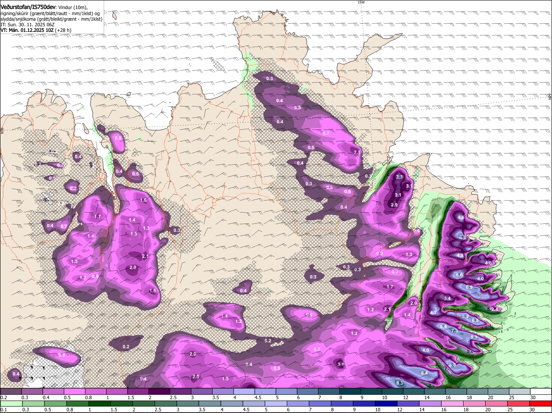Select the valid time 'VT: Mán. 01.12.2025 10Z'
The image size is (552, 413).
click(x=27, y=30)
